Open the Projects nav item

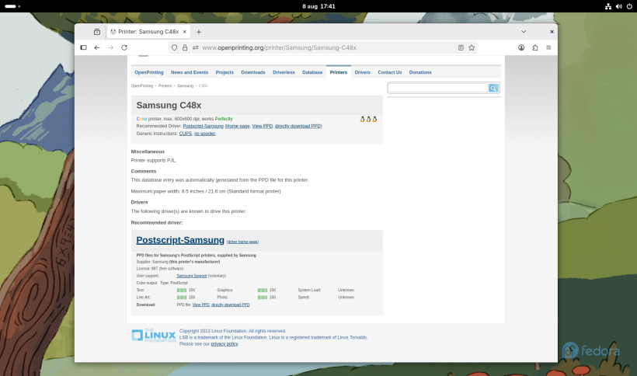(225, 72)
